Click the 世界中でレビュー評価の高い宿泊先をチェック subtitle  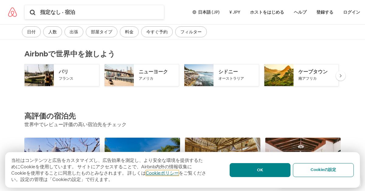click(75, 125)
